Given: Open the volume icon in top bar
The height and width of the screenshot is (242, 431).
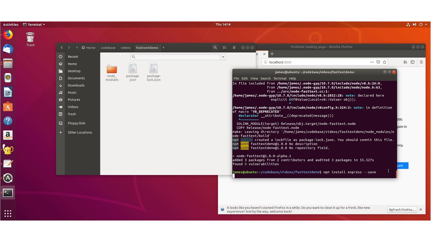Looking at the screenshot, I should click(x=415, y=25).
